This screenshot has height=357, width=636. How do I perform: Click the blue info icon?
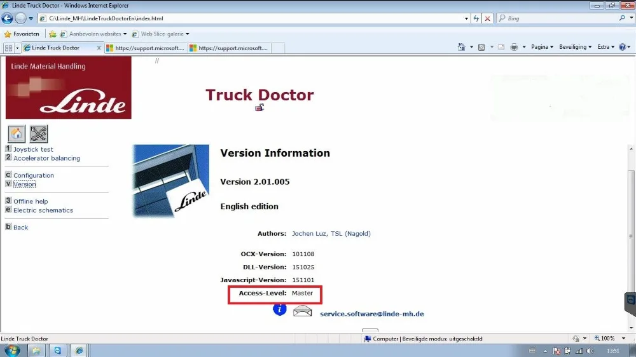point(279,309)
